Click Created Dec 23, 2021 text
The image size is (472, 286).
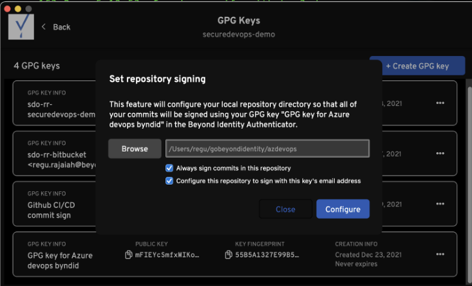pyautogui.click(x=368, y=255)
